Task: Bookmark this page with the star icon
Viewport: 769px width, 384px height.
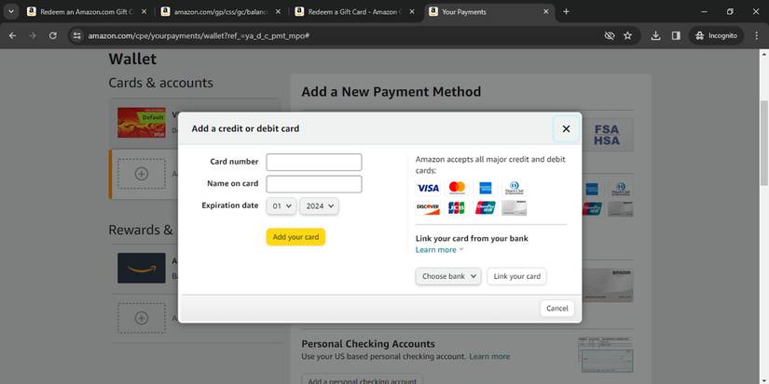Action: tap(627, 35)
